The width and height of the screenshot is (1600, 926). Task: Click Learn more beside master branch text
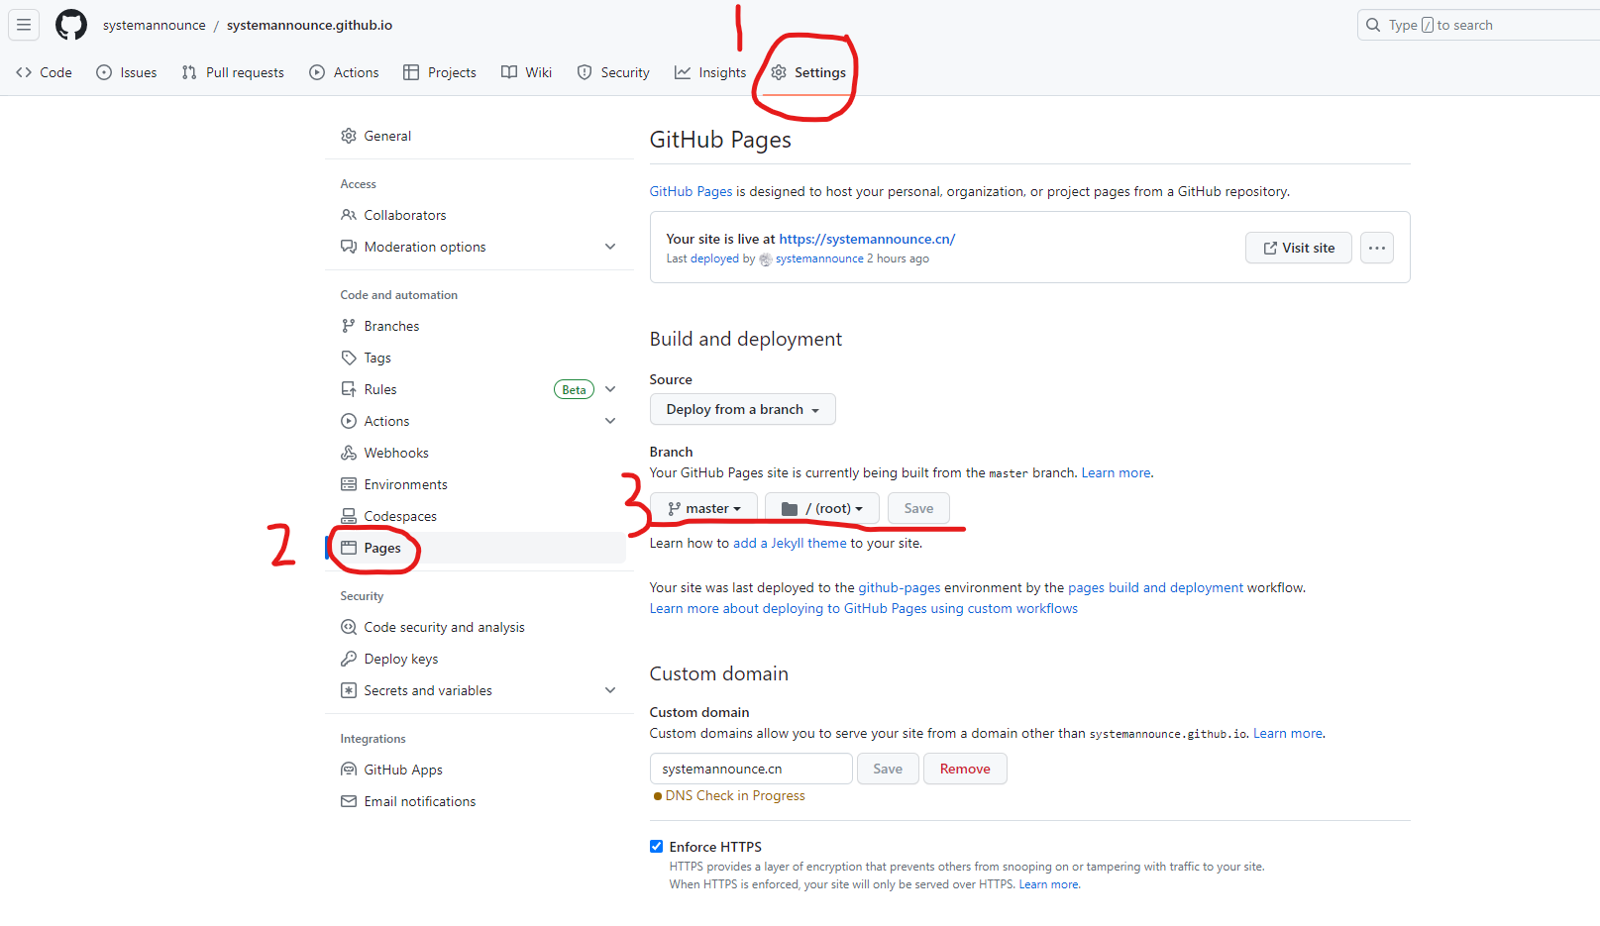coord(1116,472)
